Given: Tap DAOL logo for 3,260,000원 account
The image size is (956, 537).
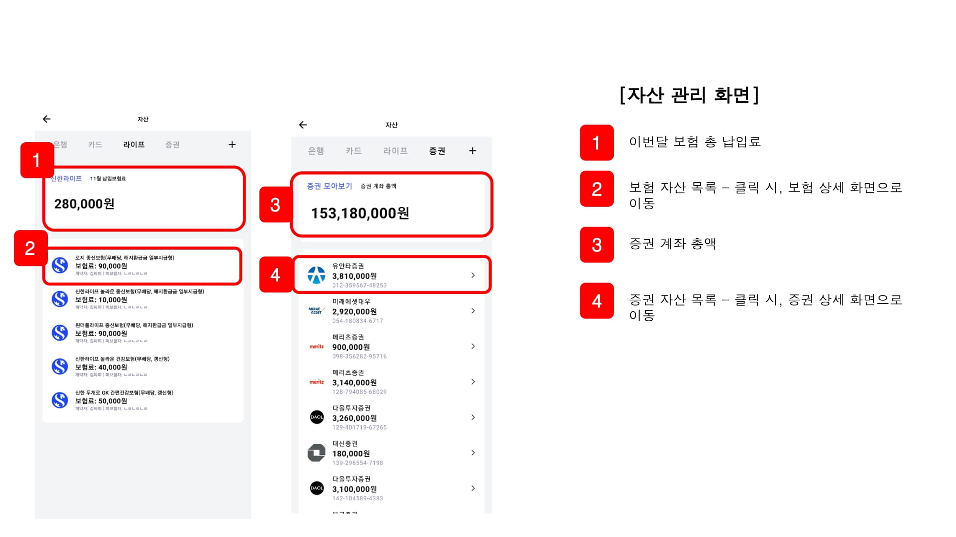Looking at the screenshot, I should pyautogui.click(x=316, y=417).
